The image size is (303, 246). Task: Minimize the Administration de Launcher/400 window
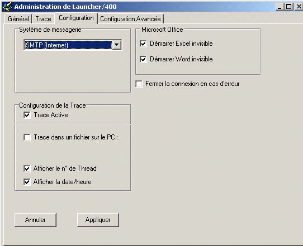tap(280, 7)
